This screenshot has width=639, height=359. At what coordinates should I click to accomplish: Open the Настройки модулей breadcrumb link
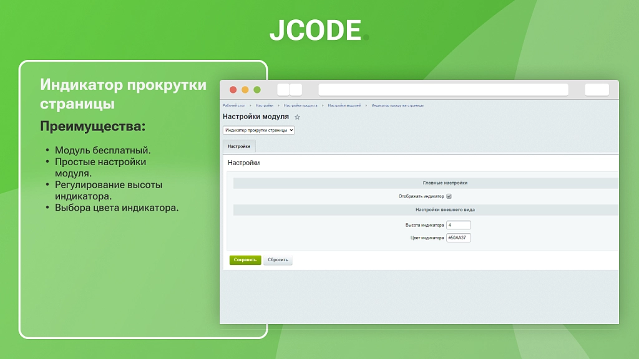click(x=344, y=105)
